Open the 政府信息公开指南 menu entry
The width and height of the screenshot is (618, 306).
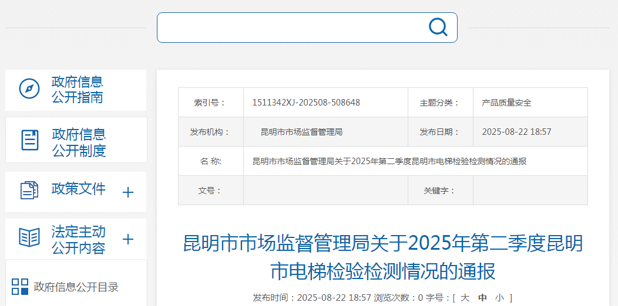coord(77,90)
